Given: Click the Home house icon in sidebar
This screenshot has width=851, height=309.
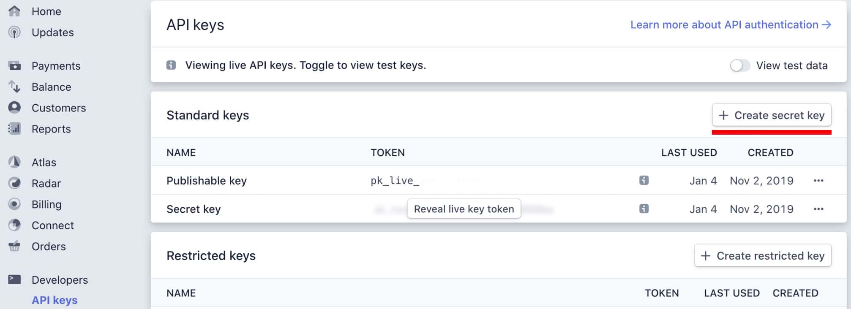Looking at the screenshot, I should (x=14, y=11).
